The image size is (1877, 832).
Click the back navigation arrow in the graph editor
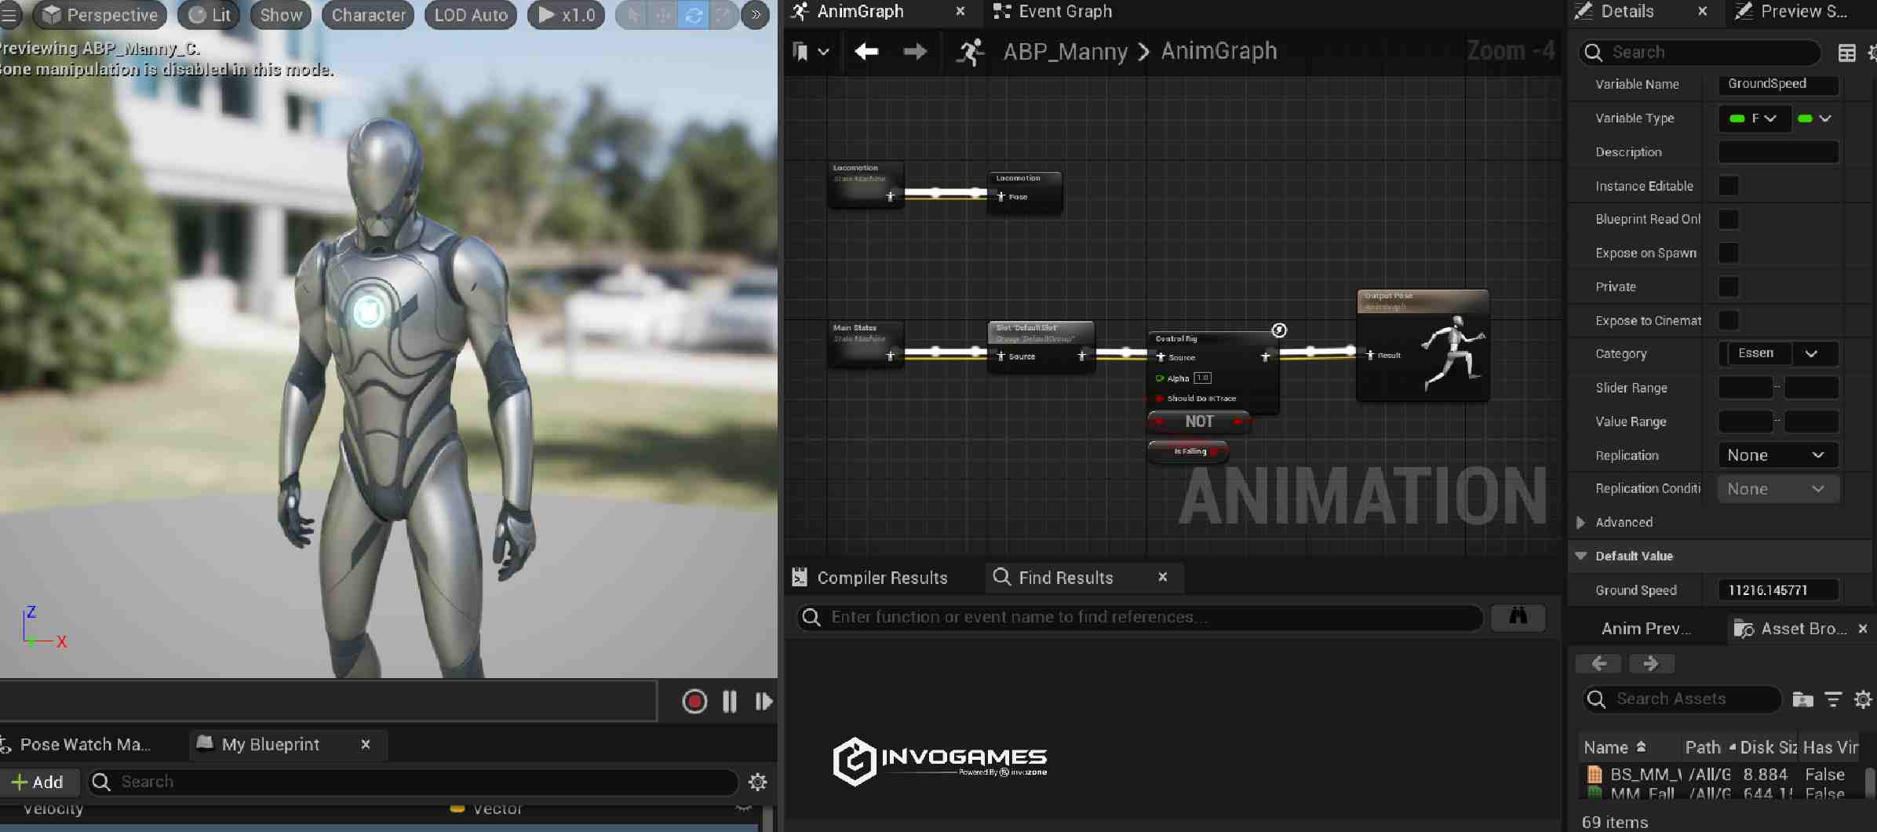coord(866,51)
